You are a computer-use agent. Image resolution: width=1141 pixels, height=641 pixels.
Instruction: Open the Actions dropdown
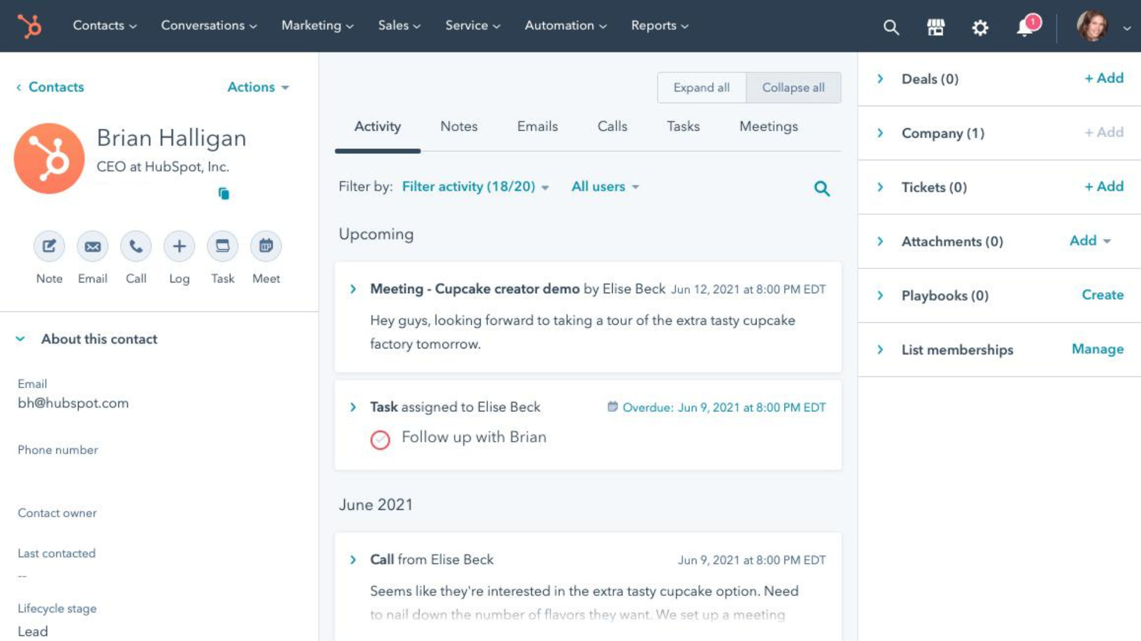258,87
